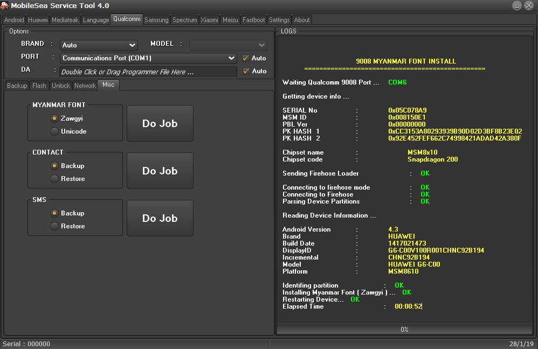Switch to the Flash sub-tab
538x349 pixels.
(39, 85)
